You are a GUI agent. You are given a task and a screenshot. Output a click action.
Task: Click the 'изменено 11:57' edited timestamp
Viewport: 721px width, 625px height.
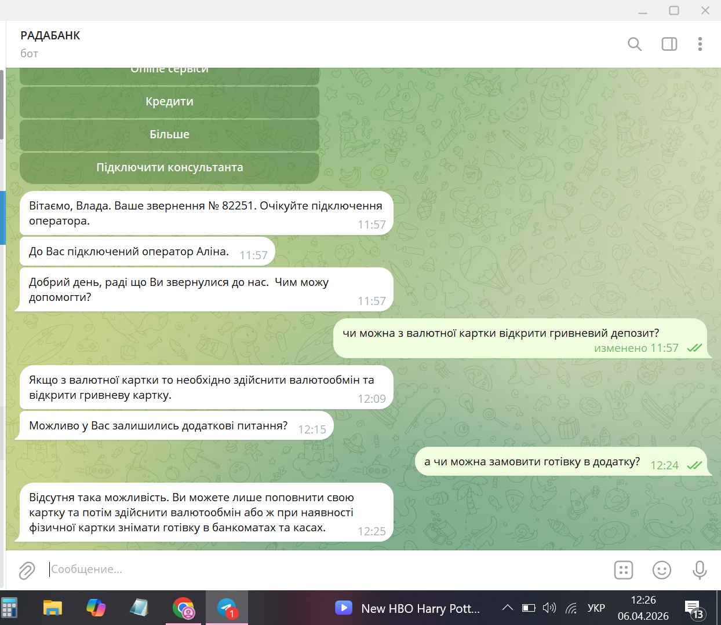pyautogui.click(x=636, y=348)
